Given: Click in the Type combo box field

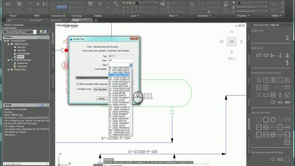Looking at the screenshot, I should click(x=119, y=65).
